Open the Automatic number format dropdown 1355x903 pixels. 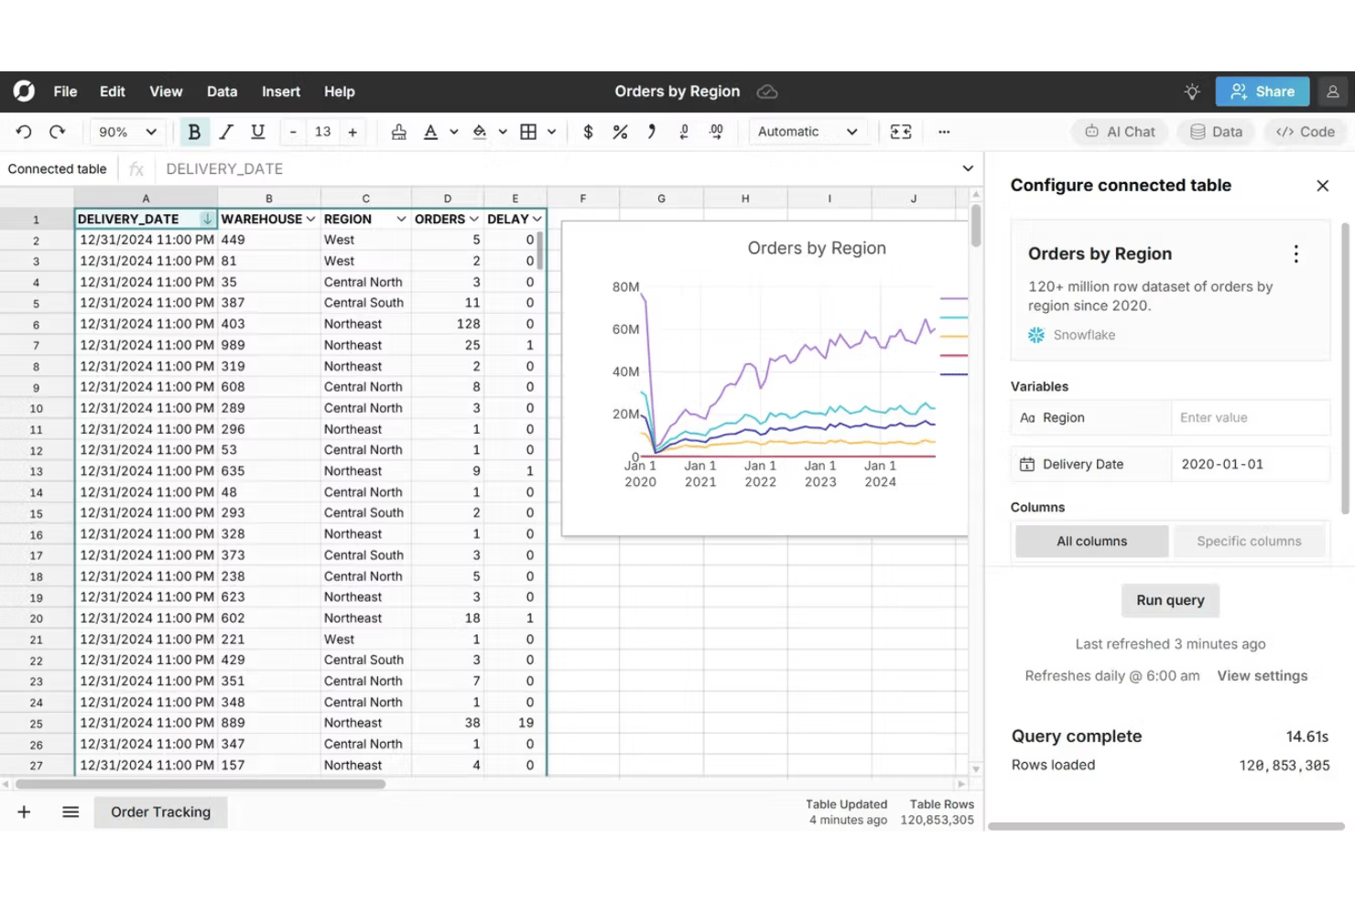[808, 132]
